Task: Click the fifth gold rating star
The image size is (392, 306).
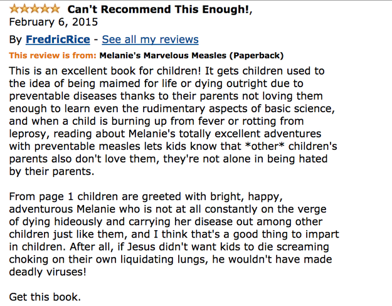Action: click(55, 9)
